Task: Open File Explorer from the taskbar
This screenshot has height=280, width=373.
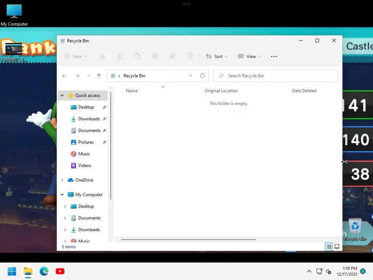Action: 28,271
